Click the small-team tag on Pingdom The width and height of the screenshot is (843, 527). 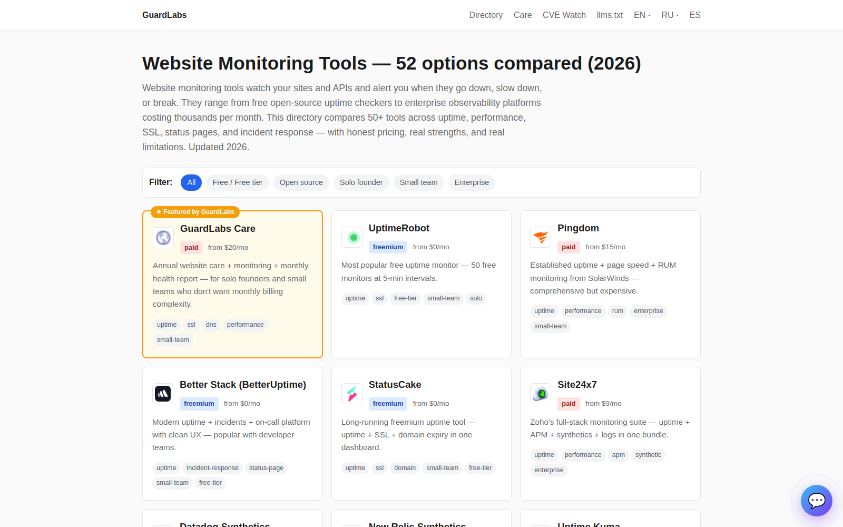point(551,326)
